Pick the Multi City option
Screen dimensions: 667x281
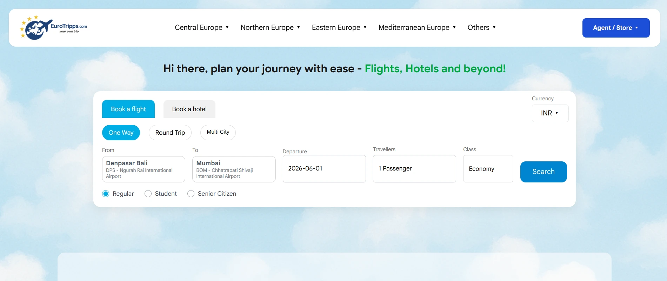(x=218, y=132)
